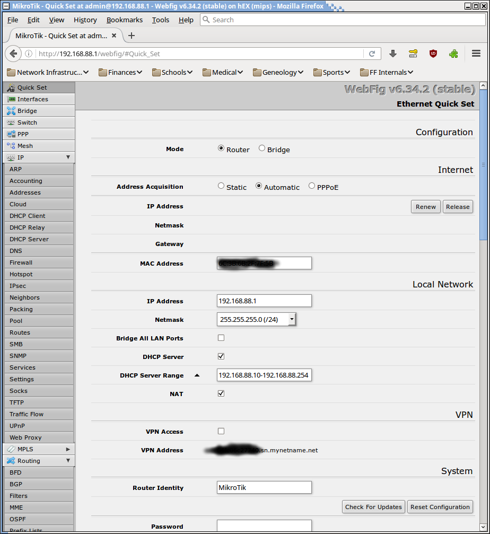The height and width of the screenshot is (534, 490).
Task: Open the Netmask dropdown
Action: pyautogui.click(x=256, y=319)
